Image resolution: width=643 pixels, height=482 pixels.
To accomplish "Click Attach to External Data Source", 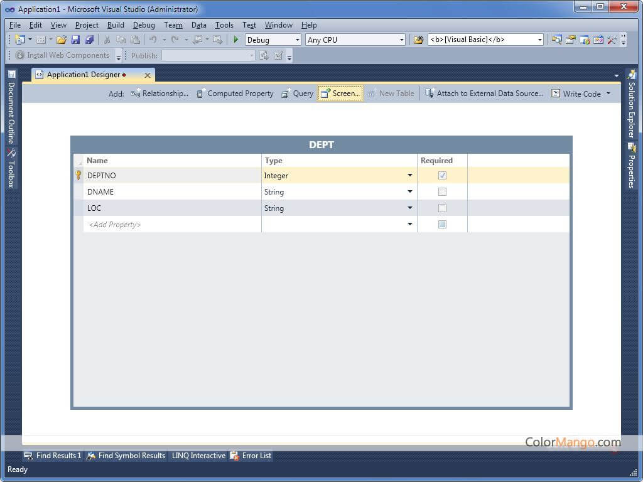I will click(484, 94).
